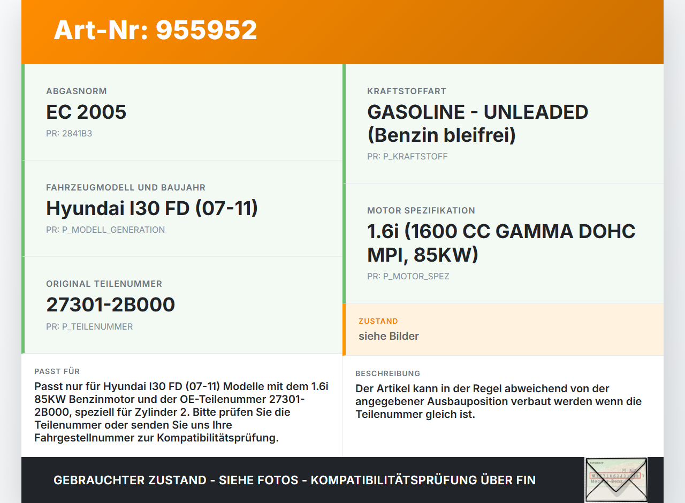
Task: Click the 'KRAFTSTOFFART' label
Action: [x=407, y=91]
